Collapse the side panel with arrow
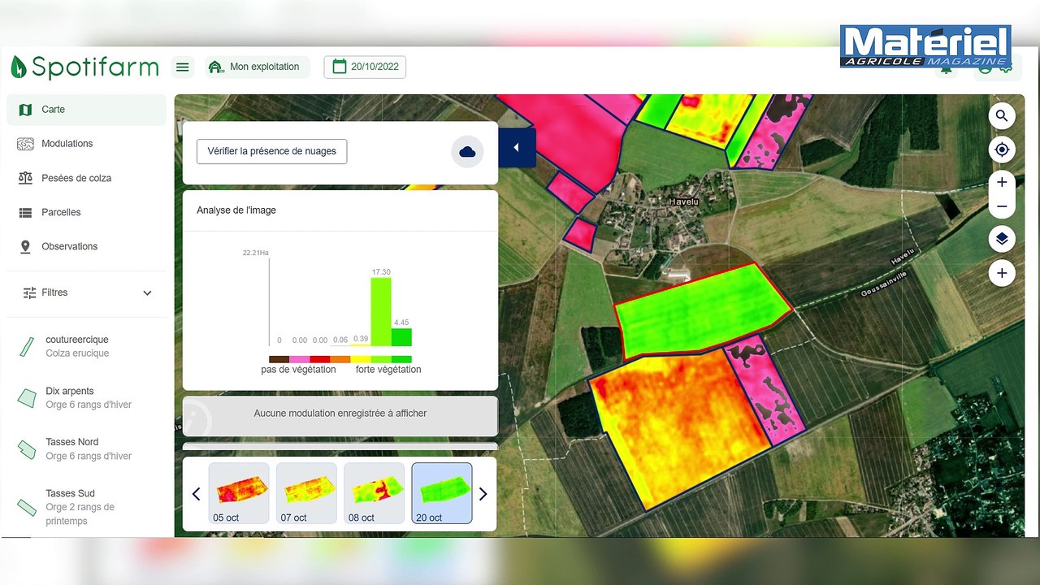Viewport: 1040px width, 585px height. (517, 147)
